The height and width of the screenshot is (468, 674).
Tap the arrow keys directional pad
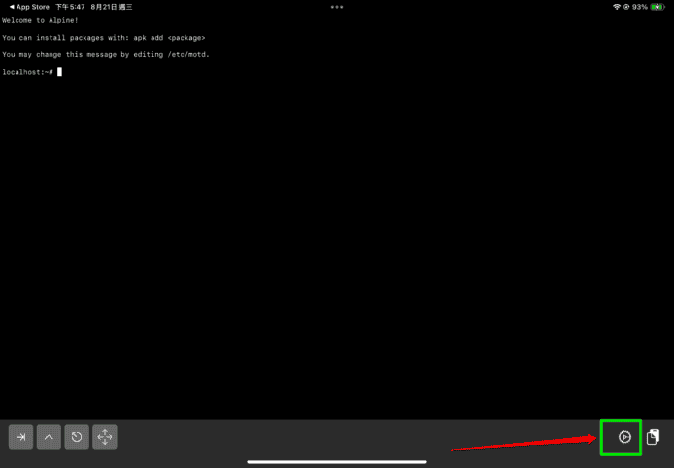pos(105,437)
